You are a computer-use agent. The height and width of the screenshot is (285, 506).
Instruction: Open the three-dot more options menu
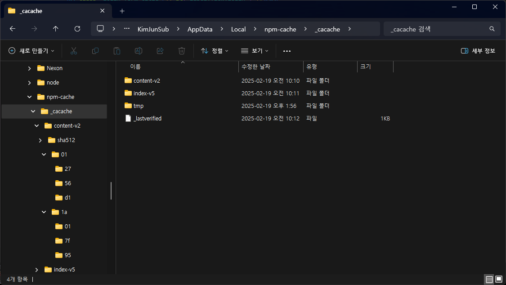[x=287, y=51]
